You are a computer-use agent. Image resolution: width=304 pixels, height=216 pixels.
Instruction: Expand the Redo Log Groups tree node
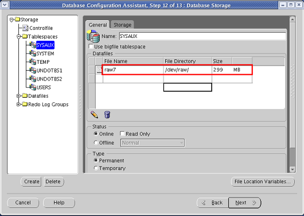[x=19, y=105]
